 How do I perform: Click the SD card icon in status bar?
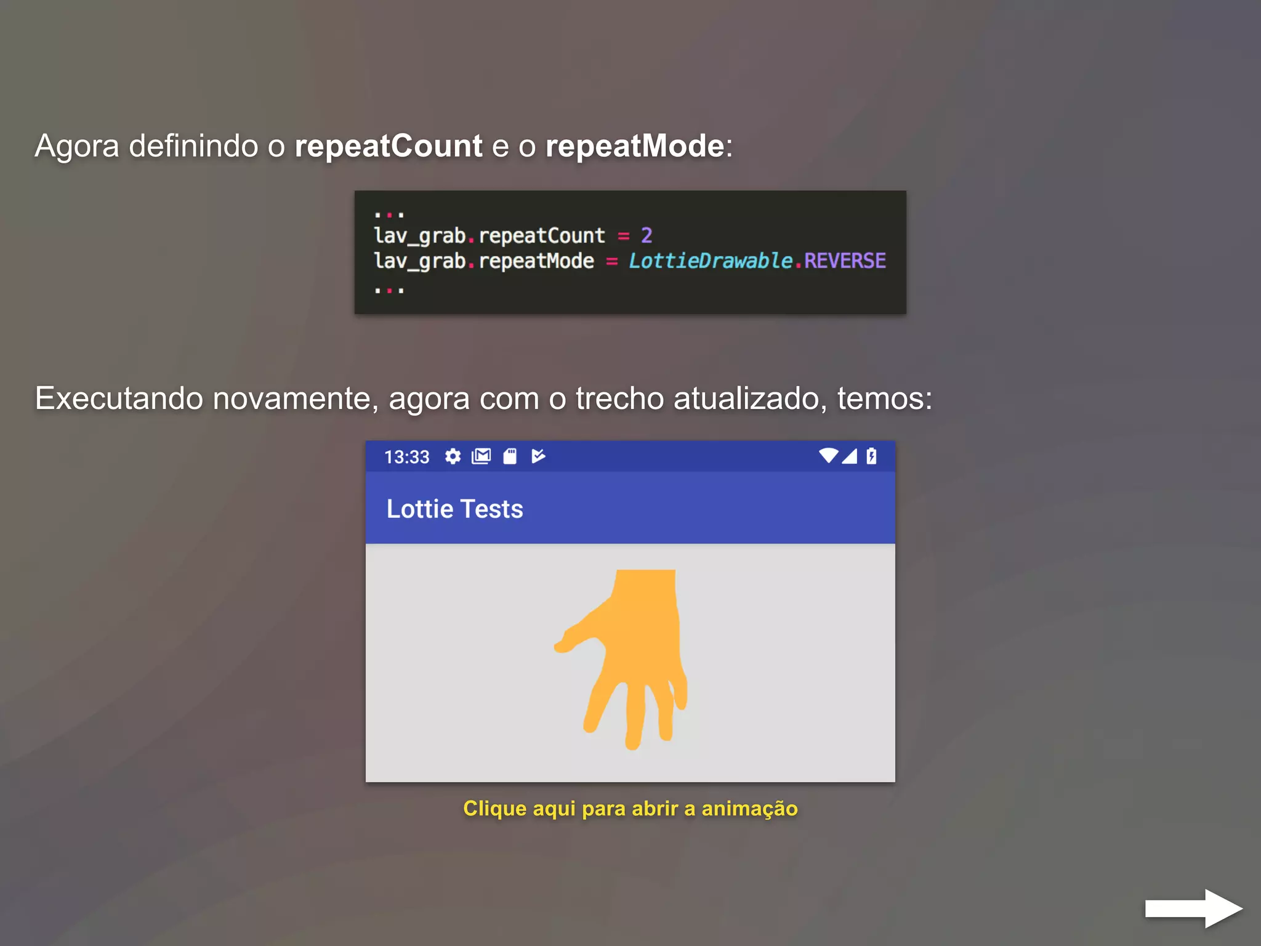pyautogui.click(x=510, y=456)
